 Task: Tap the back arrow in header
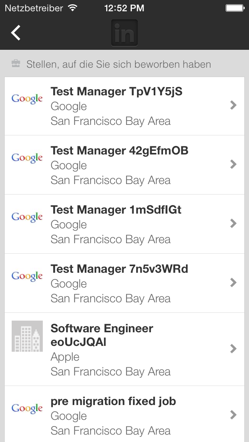(16, 33)
